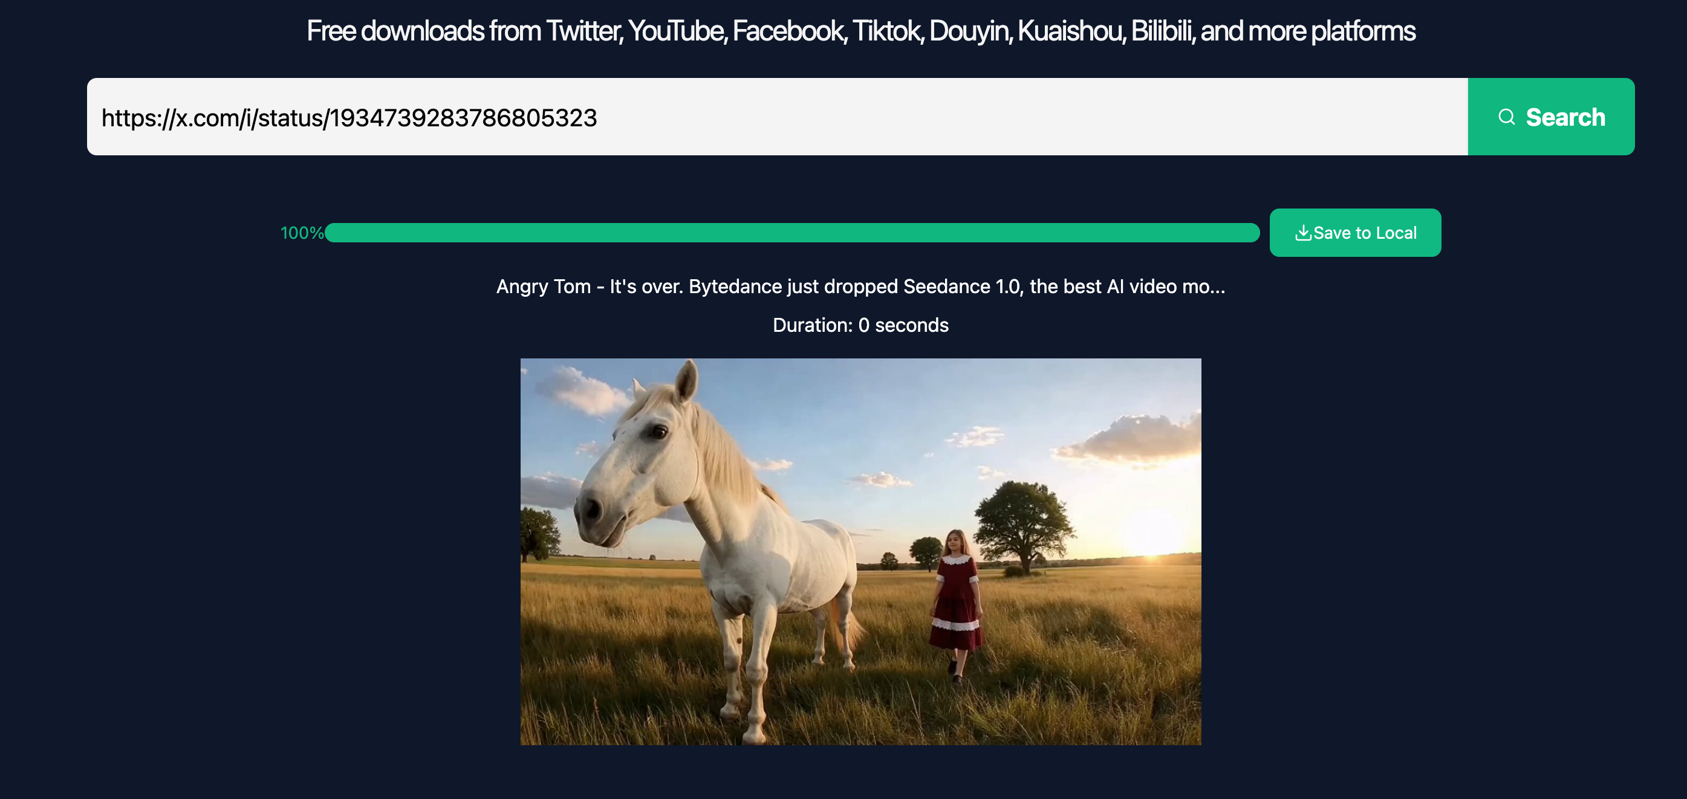
Task: Click the Duration: 0 seconds text
Action: tap(860, 325)
